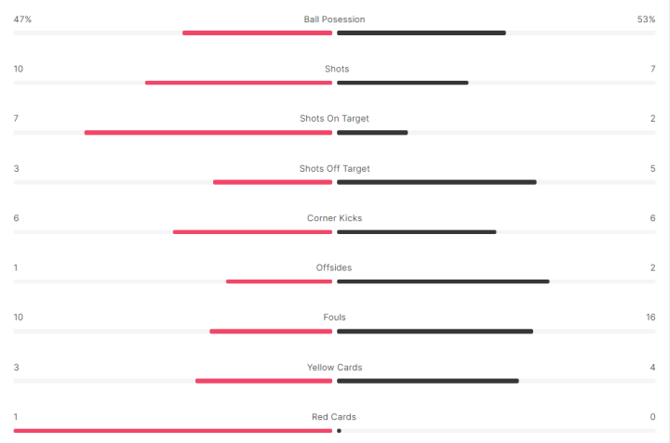The image size is (670, 443).
Task: Click the dark Offsides bar
Action: [x=443, y=281]
